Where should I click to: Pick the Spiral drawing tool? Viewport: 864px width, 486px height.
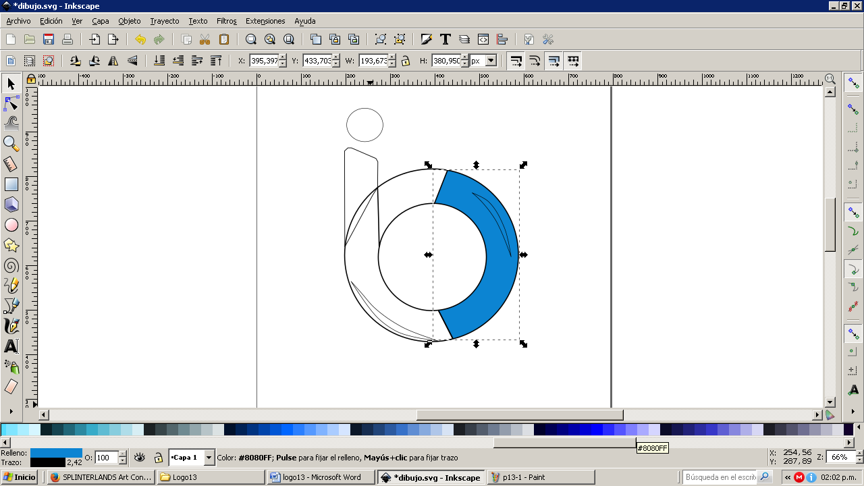click(x=11, y=265)
